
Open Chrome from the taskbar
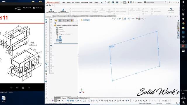pos(183,23)
